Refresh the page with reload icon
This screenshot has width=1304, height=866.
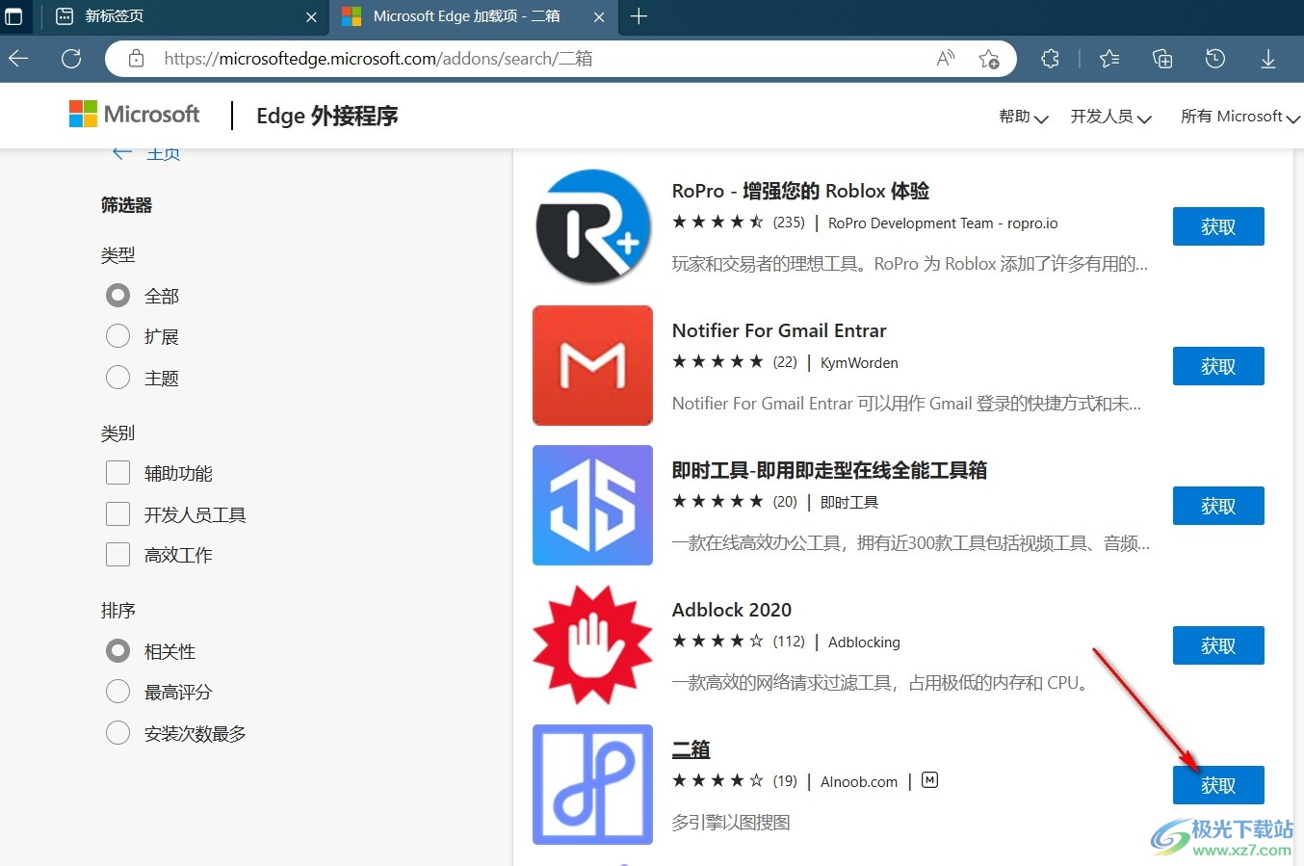coord(71,59)
